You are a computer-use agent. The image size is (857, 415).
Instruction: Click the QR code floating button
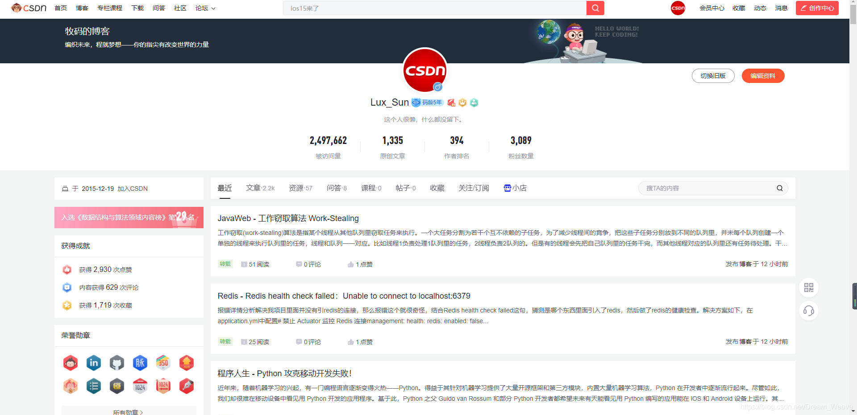pos(809,288)
